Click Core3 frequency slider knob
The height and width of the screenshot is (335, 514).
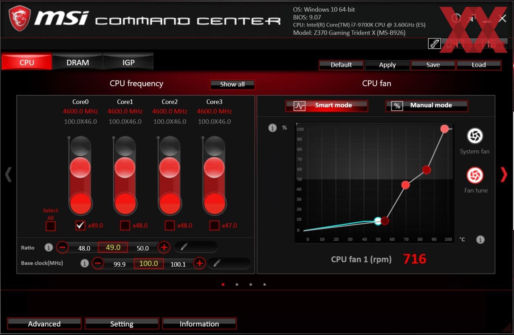[x=214, y=167]
